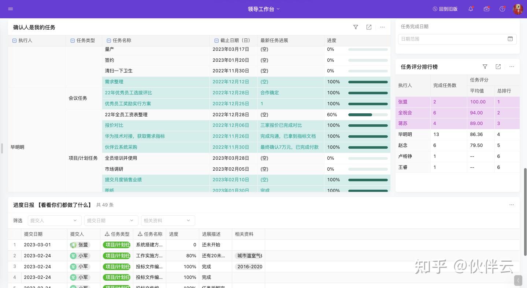
Task: Collapse the 任务名称 column group
Action: [x=109, y=41]
